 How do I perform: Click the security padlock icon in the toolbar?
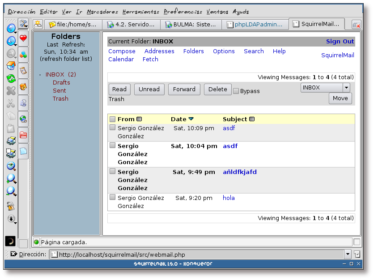pos(11,206)
